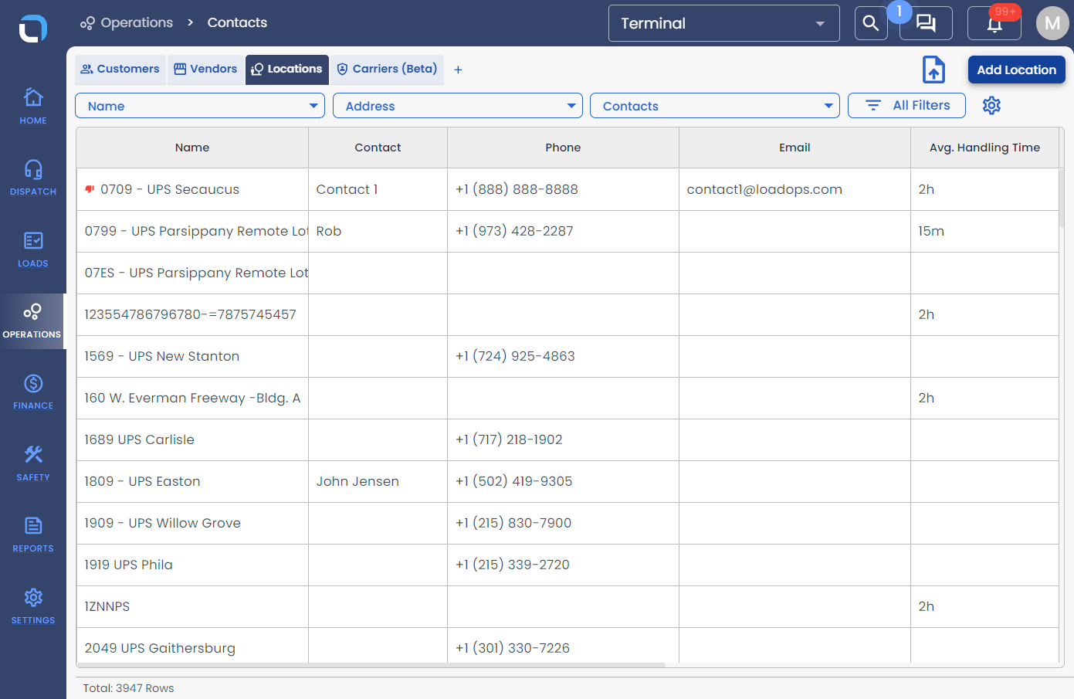Open the chat messages icon
The width and height of the screenshot is (1074, 699).
point(926,23)
